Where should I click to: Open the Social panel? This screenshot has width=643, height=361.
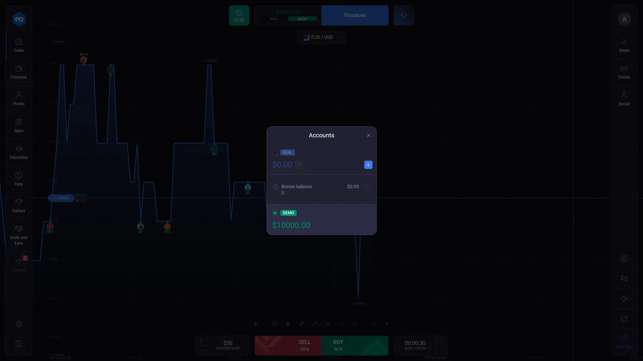624,99
